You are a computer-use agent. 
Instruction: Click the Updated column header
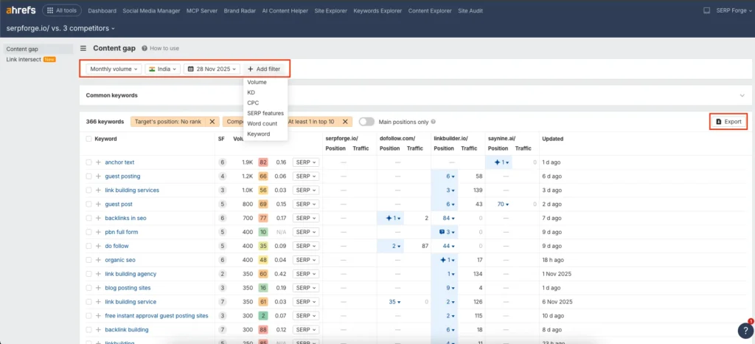[552, 139]
